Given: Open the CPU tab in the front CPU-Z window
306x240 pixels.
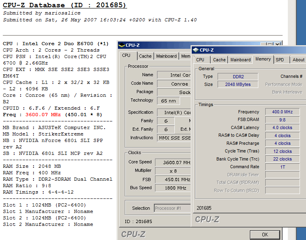Looking at the screenshot, I should 200,60.
